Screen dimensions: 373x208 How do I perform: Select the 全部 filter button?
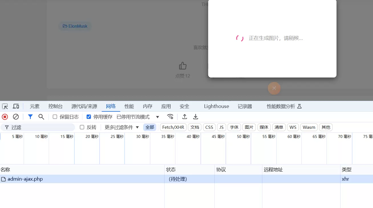click(x=150, y=127)
